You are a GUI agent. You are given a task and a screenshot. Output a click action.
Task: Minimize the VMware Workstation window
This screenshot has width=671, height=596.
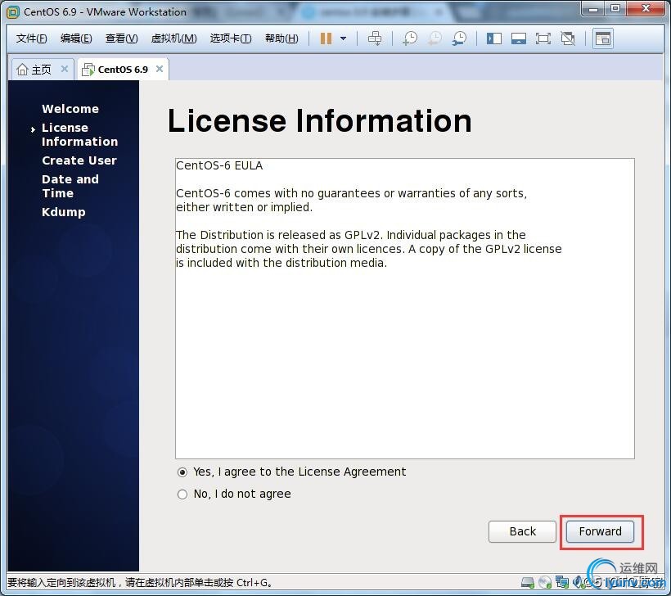click(x=593, y=8)
